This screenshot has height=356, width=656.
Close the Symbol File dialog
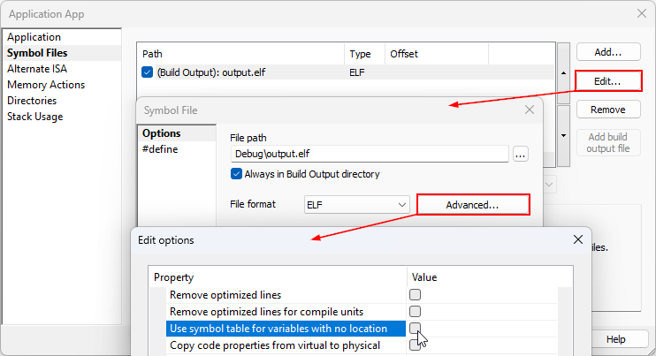click(530, 110)
